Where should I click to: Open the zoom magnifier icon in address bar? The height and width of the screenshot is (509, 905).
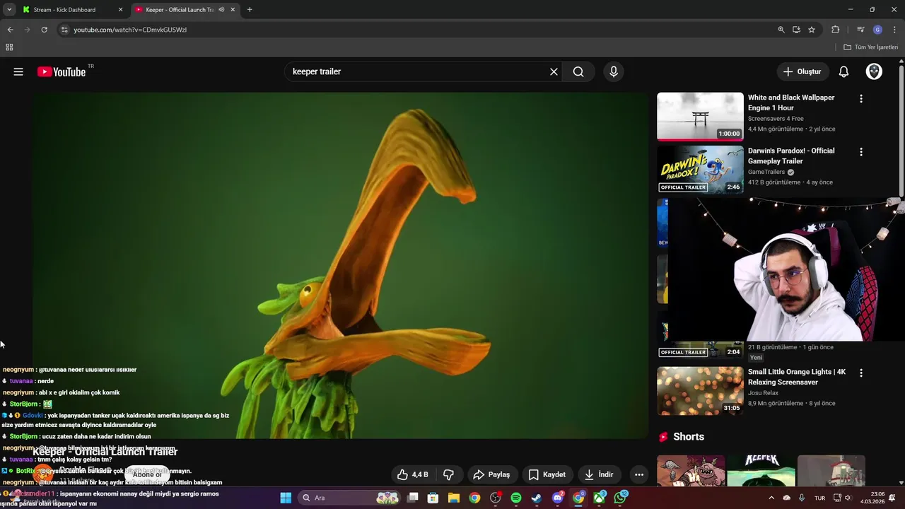pos(781,30)
